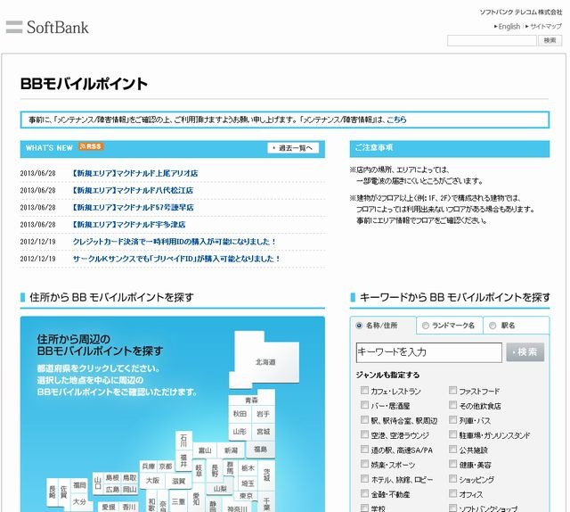Select 広島 prefecture on the map

(x=112, y=489)
